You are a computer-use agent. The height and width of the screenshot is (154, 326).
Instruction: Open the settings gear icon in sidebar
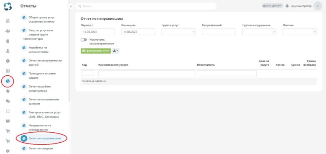tap(8, 151)
